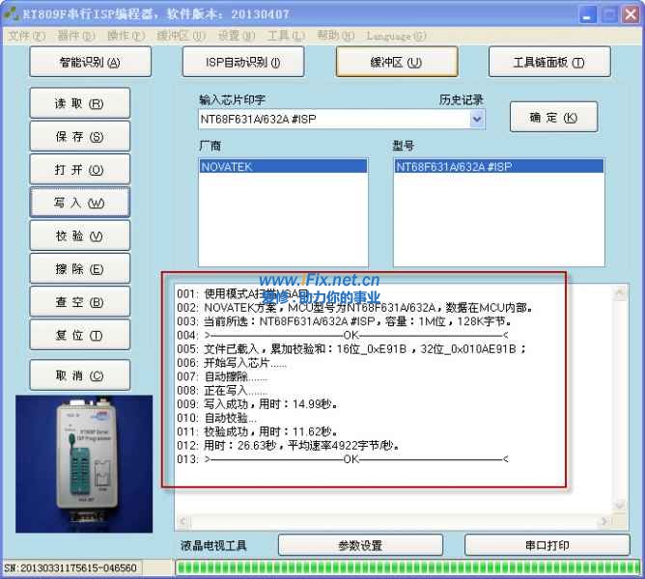Open the 文件(F) menu
Image resolution: width=645 pixels, height=579 pixels.
(26, 36)
